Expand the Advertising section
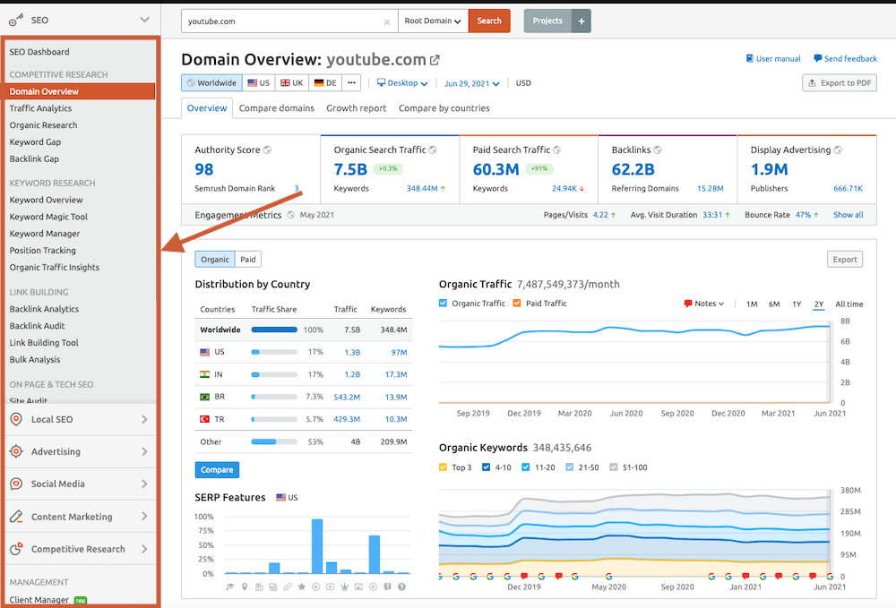This screenshot has width=896, height=608. tap(144, 451)
